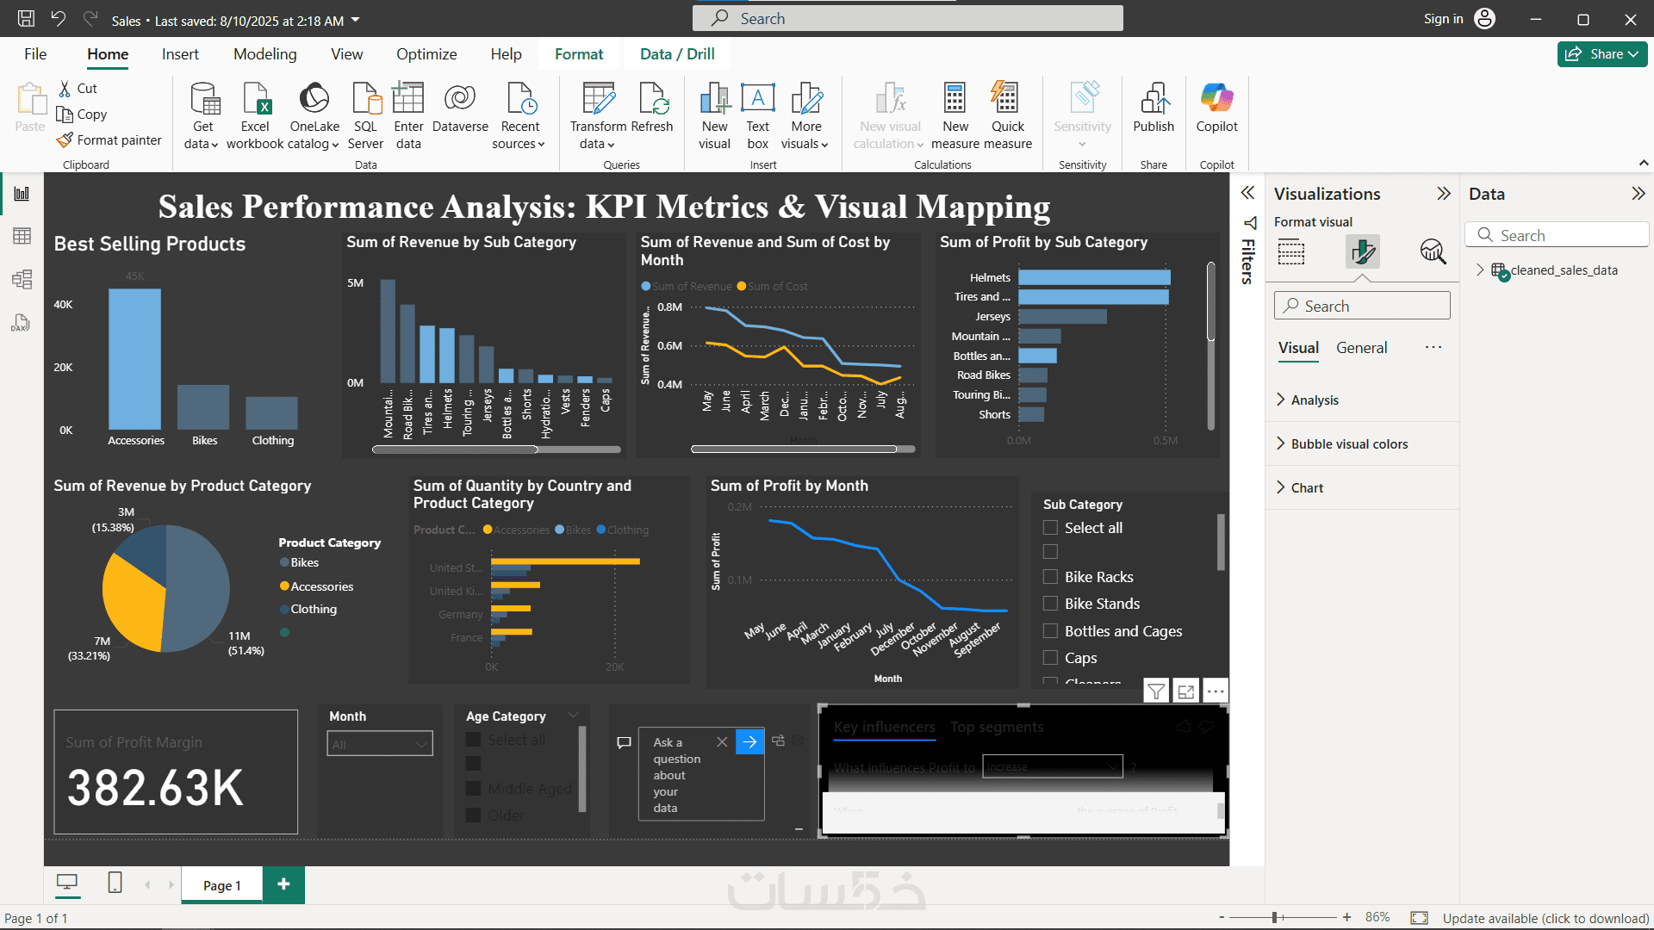Tick the Bottles and Cages checkbox
Screen dimensions: 1654x930
(1050, 631)
